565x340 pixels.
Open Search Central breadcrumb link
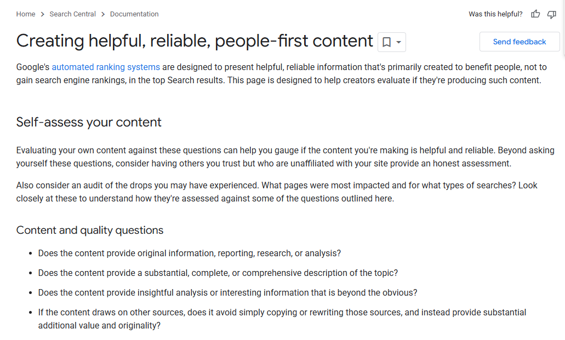click(x=72, y=14)
